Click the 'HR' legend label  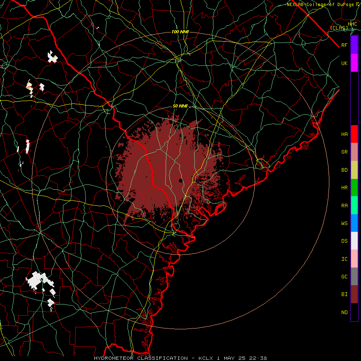[345, 188]
